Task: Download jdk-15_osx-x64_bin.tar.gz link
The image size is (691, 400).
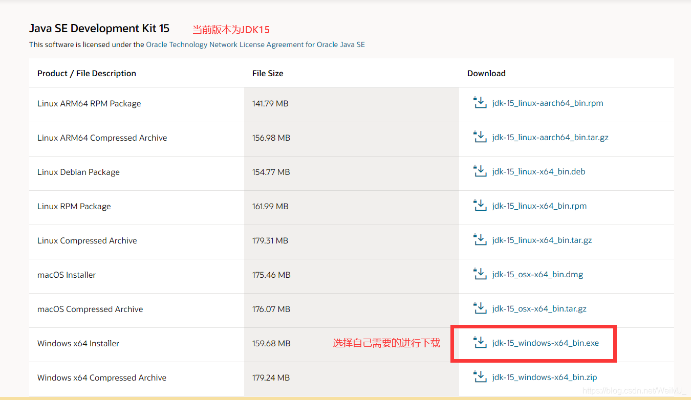Action: (x=539, y=309)
